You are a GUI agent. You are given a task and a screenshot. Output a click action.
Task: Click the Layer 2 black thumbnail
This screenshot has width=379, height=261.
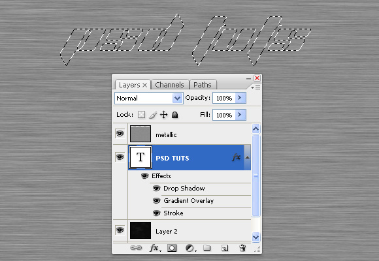coord(140,230)
